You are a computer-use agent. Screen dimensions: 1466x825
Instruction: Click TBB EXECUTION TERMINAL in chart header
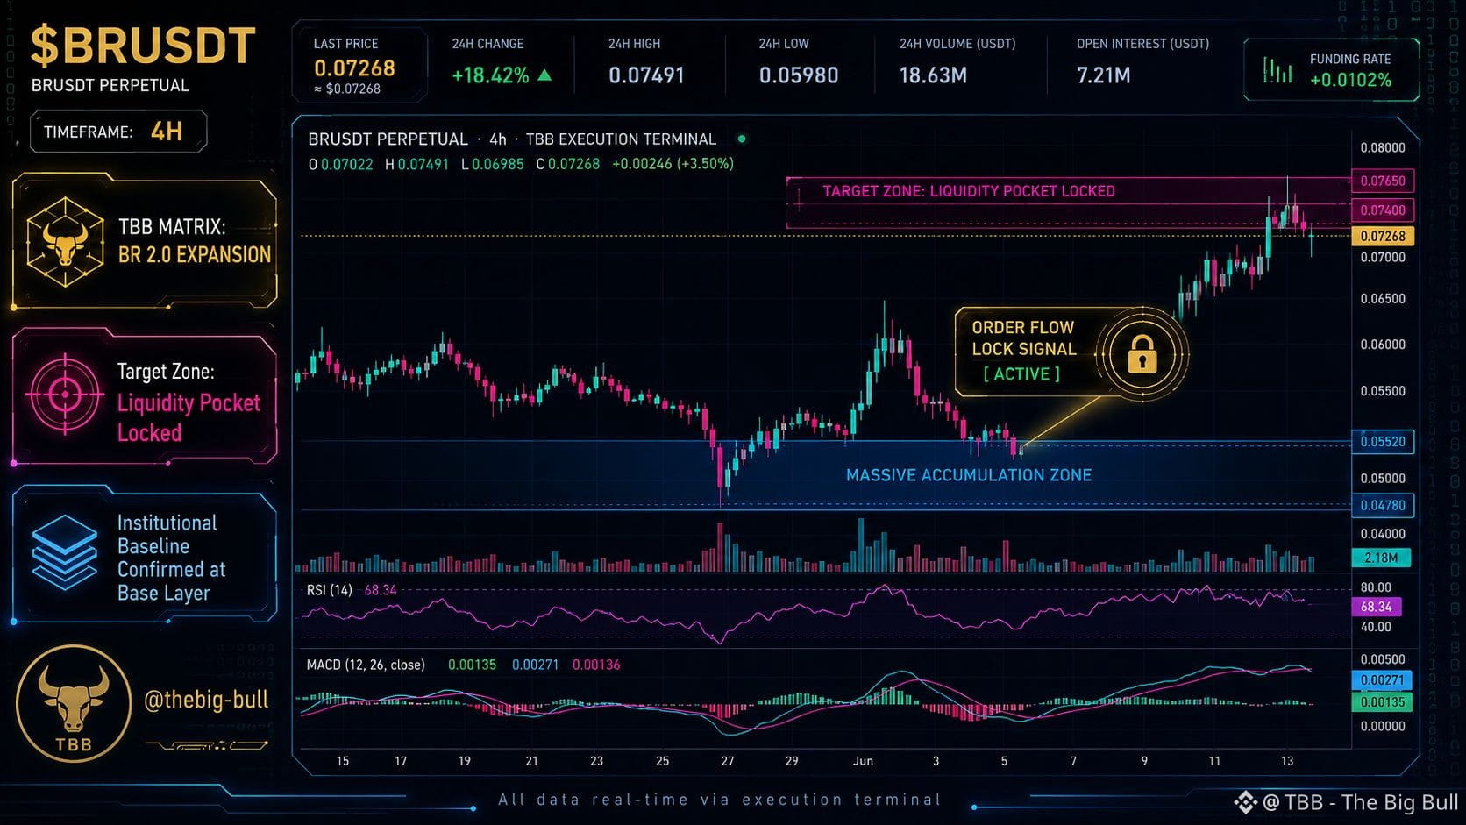click(x=621, y=139)
